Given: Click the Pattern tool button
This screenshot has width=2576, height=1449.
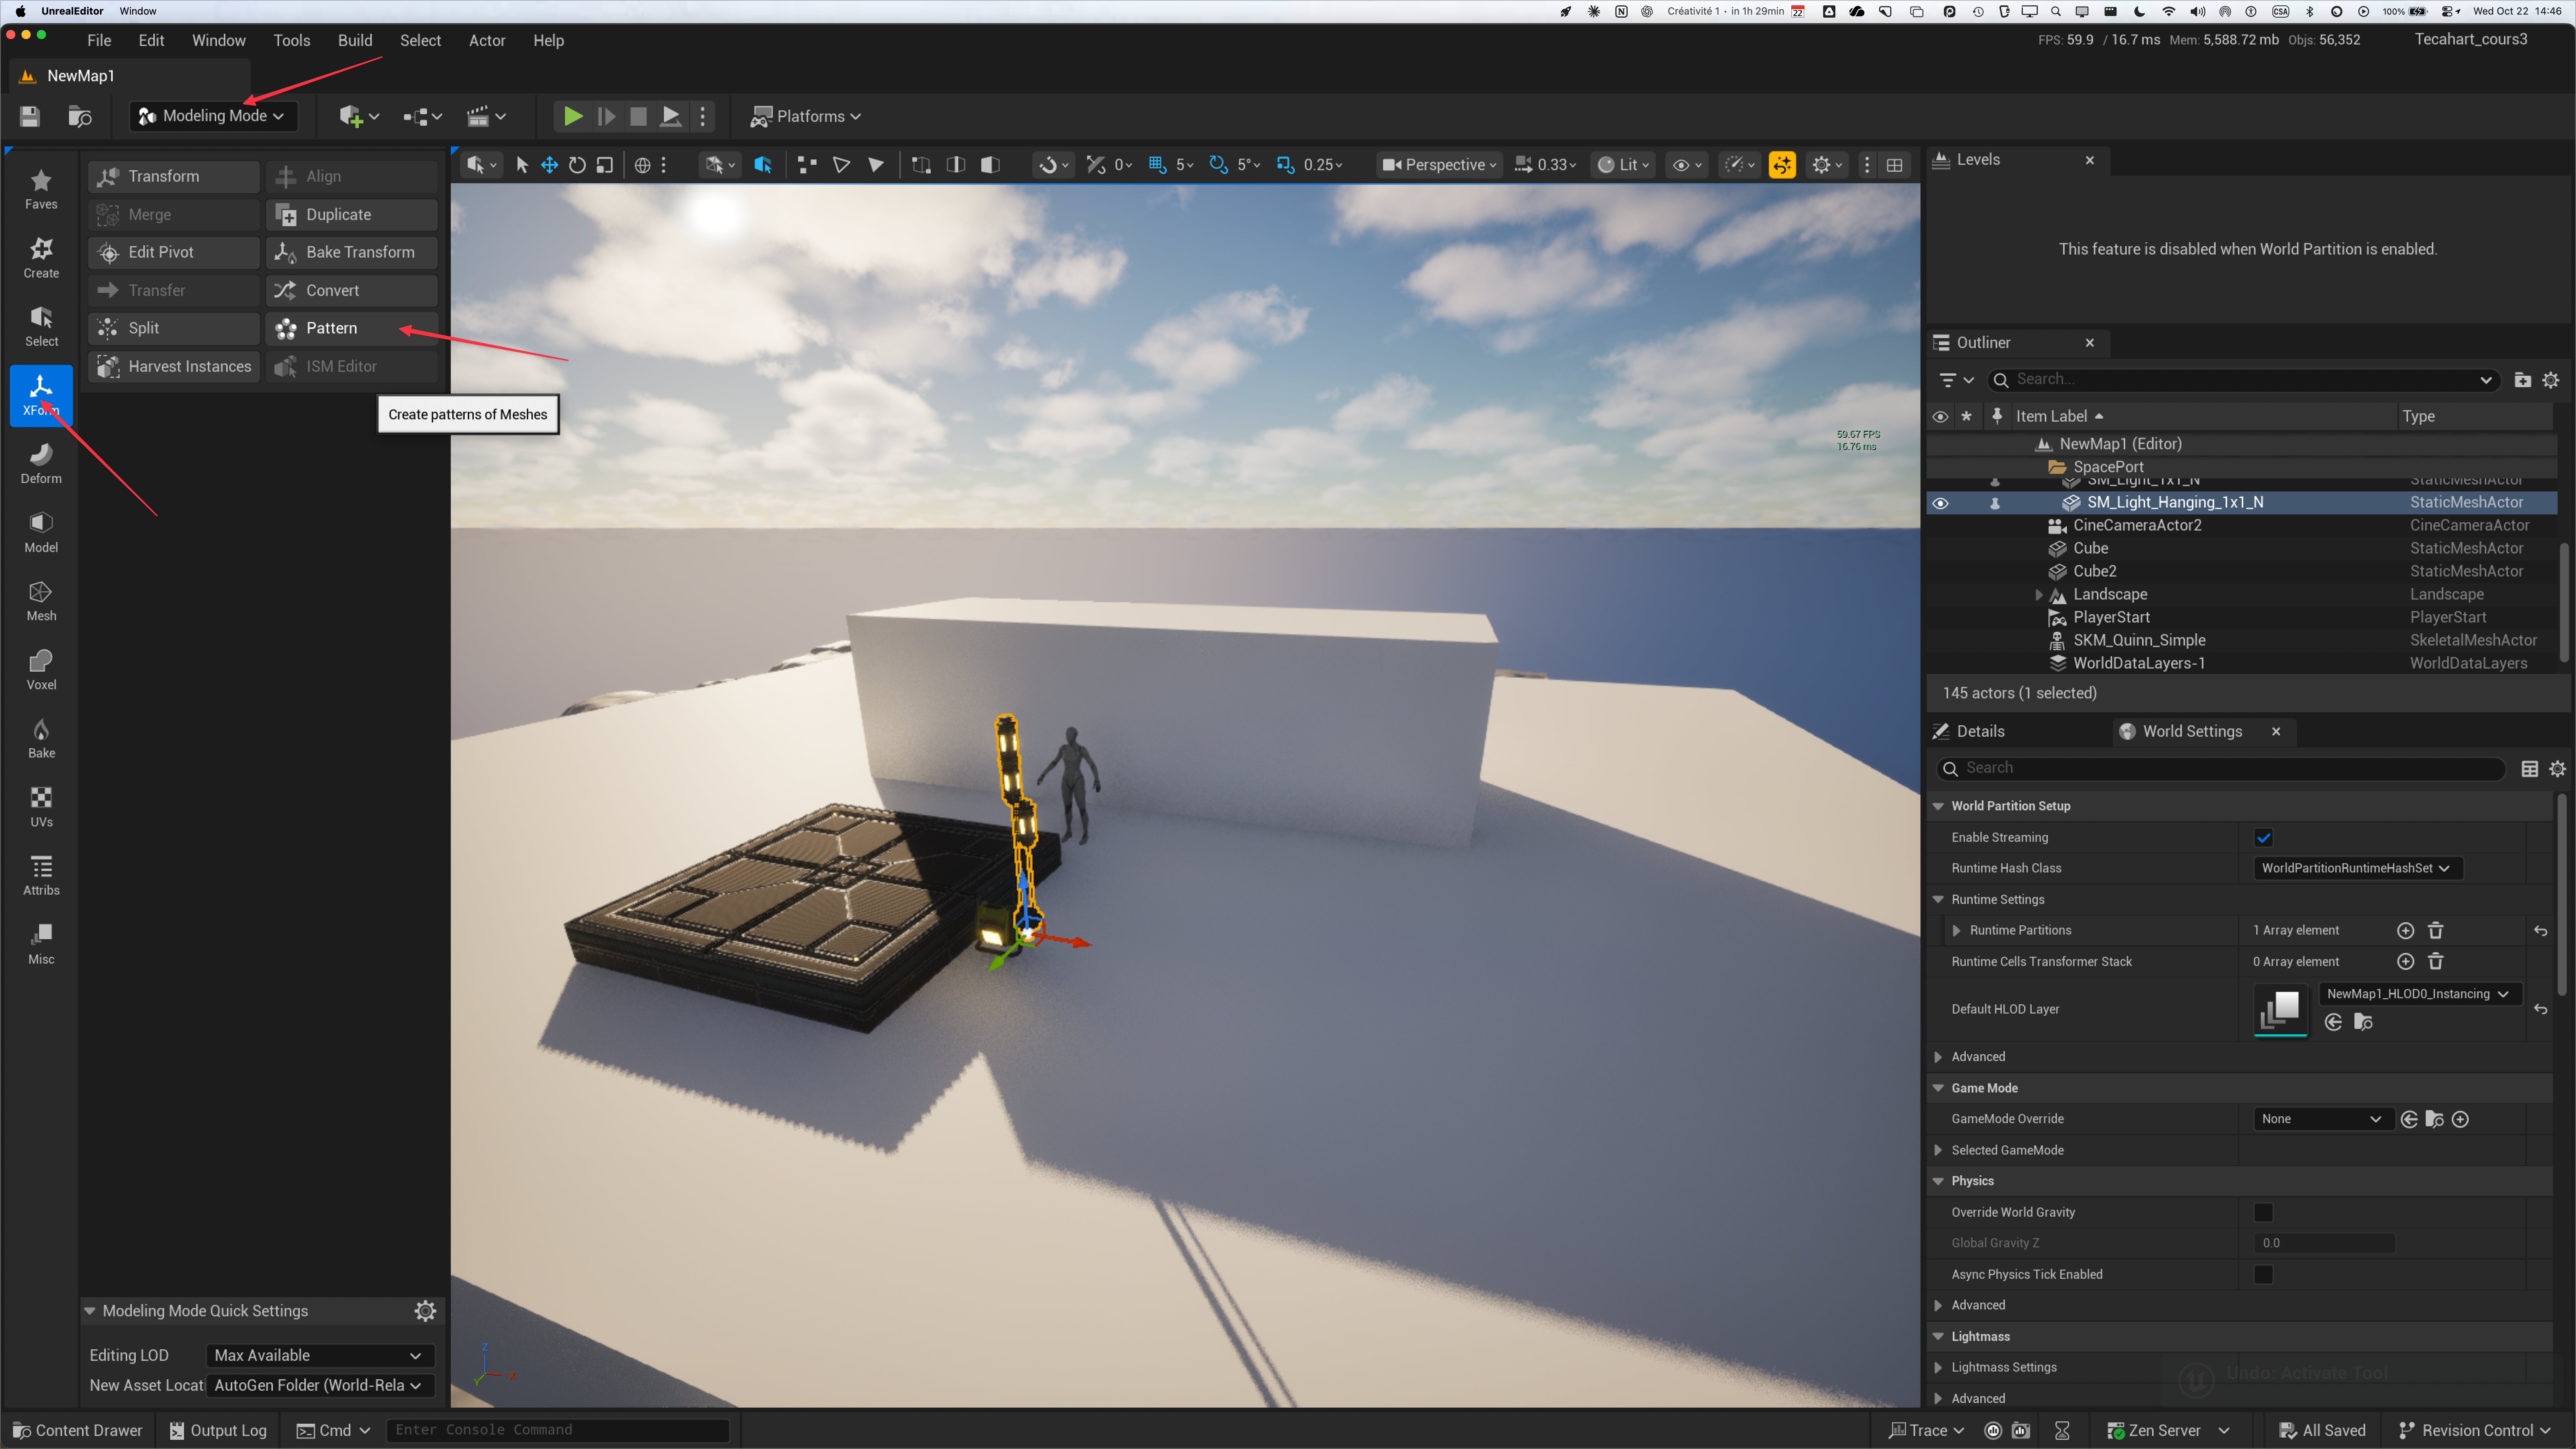Looking at the screenshot, I should (352, 329).
